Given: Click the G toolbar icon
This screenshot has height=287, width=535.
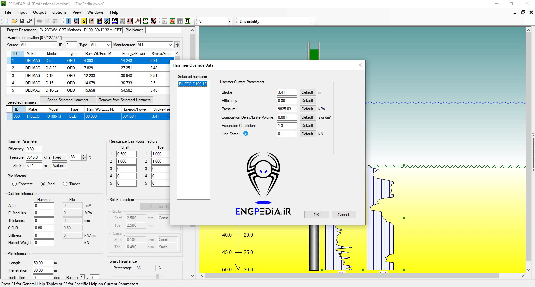Looking at the screenshot, I should pos(76,21).
